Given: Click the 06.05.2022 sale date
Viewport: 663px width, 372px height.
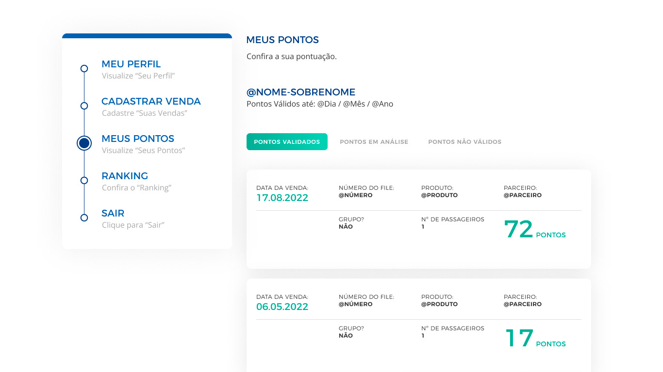Looking at the screenshot, I should (x=282, y=307).
